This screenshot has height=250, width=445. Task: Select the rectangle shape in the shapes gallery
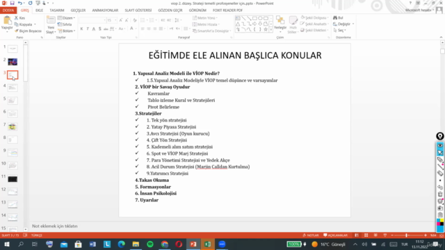(254, 18)
